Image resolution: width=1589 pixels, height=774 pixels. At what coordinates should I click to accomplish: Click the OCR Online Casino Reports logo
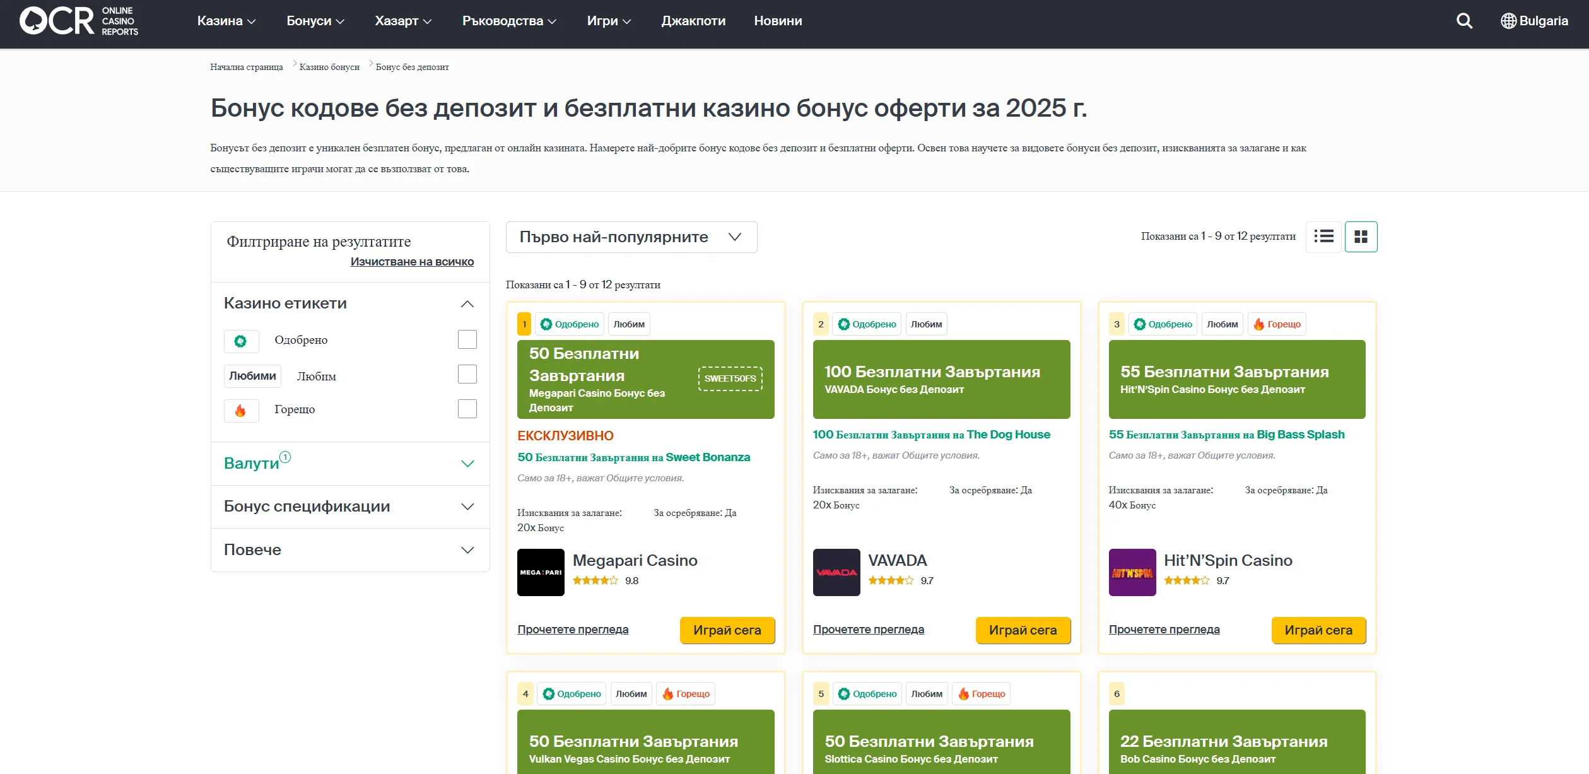[79, 21]
